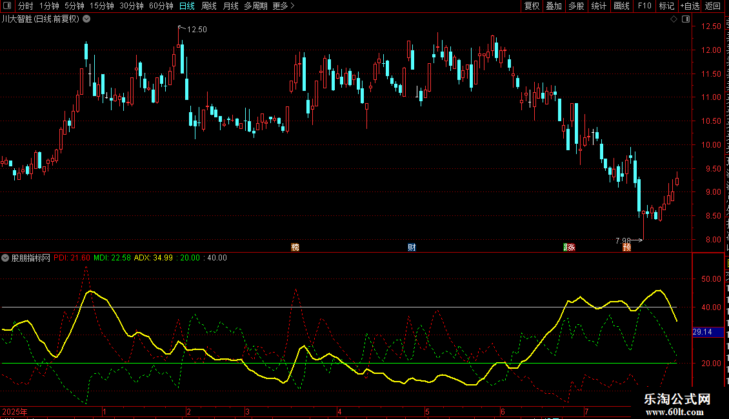Switch to 60分钟 chart period
This screenshot has width=729, height=419.
coord(161,6)
